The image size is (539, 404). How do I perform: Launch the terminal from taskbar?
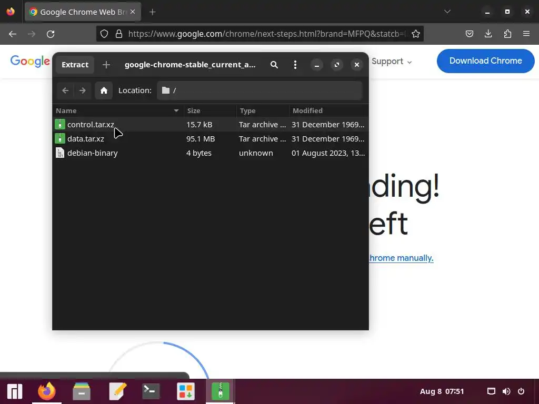(x=151, y=391)
